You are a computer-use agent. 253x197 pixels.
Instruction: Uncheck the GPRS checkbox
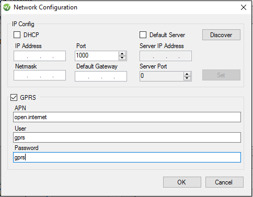click(14, 98)
